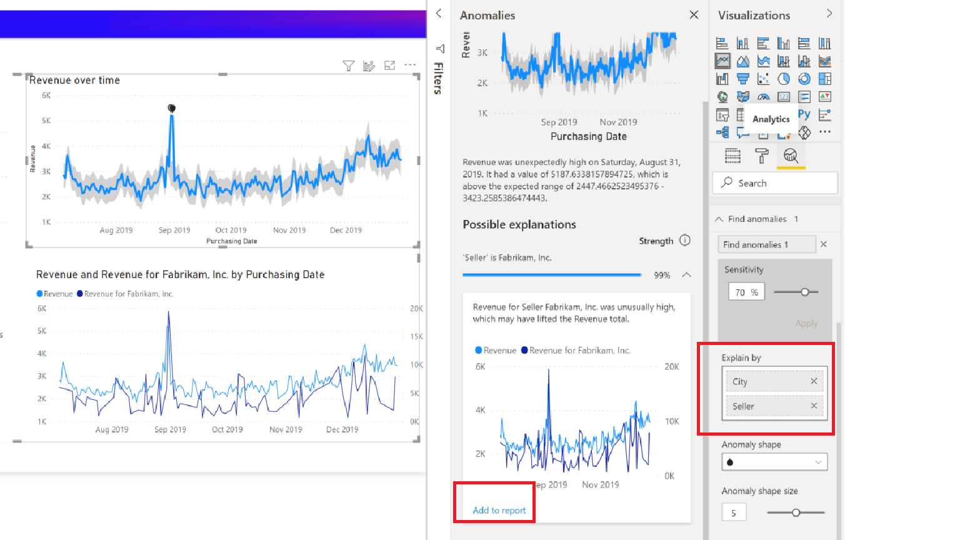Click the Apply button under Sensitivity
This screenshot has width=960, height=540.
click(x=806, y=323)
